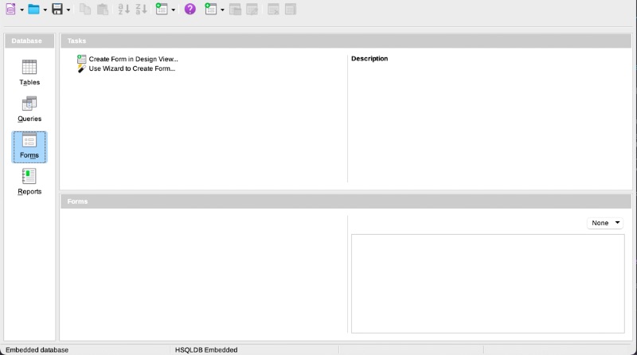
Task: Expand the dropdown arrow right of Help icon
Action: tap(222, 10)
